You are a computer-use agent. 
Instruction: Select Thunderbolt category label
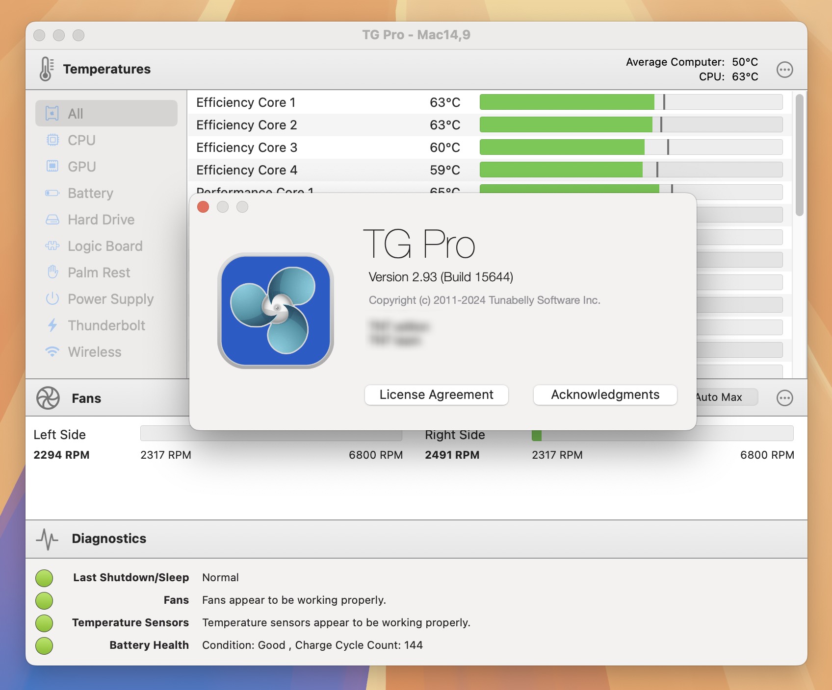pos(106,325)
